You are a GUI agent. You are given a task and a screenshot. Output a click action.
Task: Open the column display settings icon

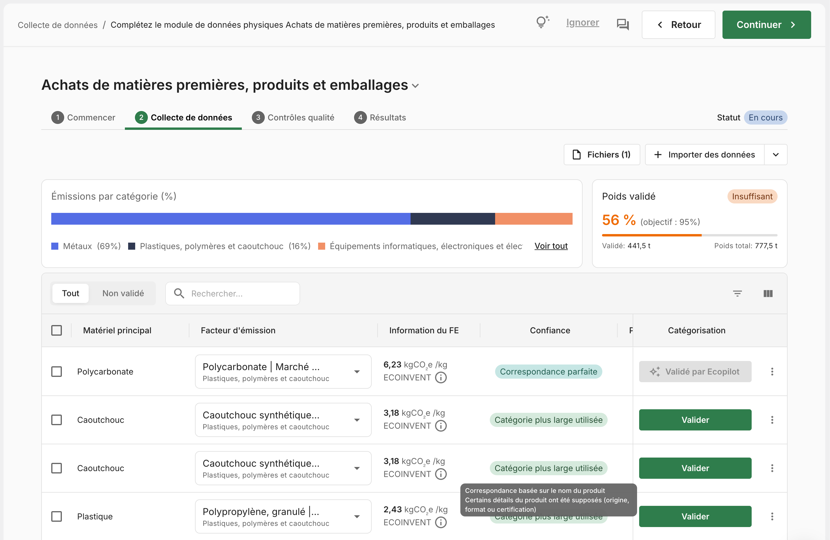tap(768, 294)
